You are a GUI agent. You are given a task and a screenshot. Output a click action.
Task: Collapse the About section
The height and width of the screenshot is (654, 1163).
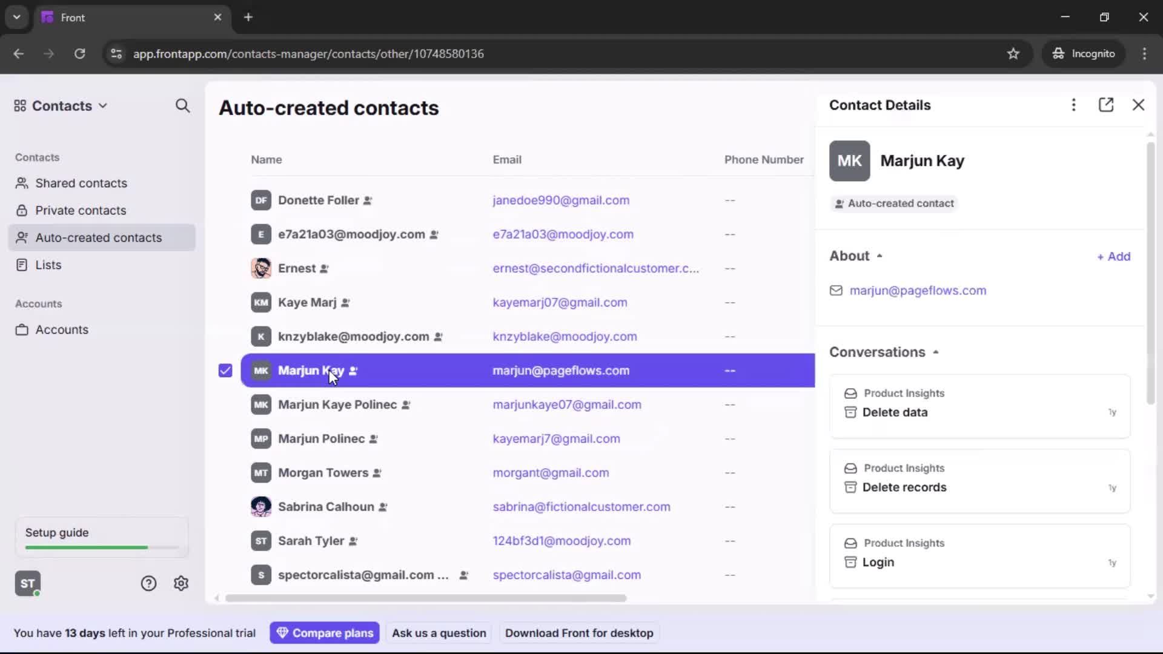coord(880,256)
